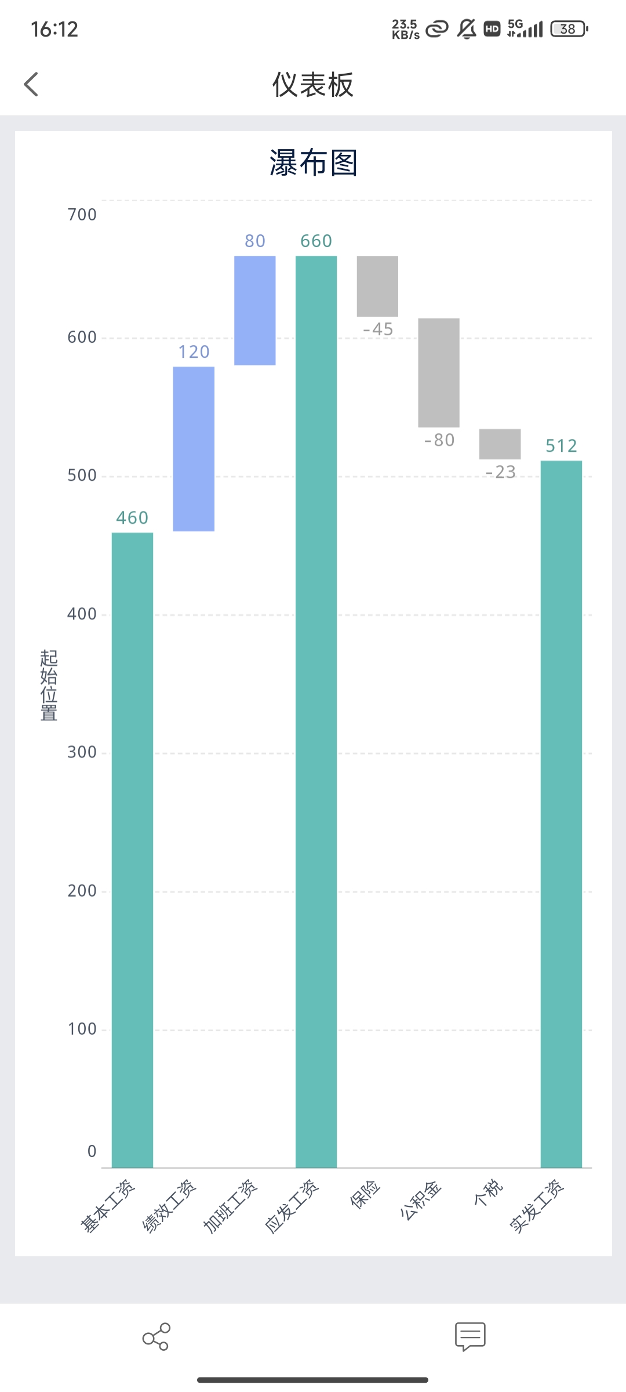This screenshot has height=1392, width=626.
Task: Tap the 瀑布图 chart title
Action: (313, 163)
